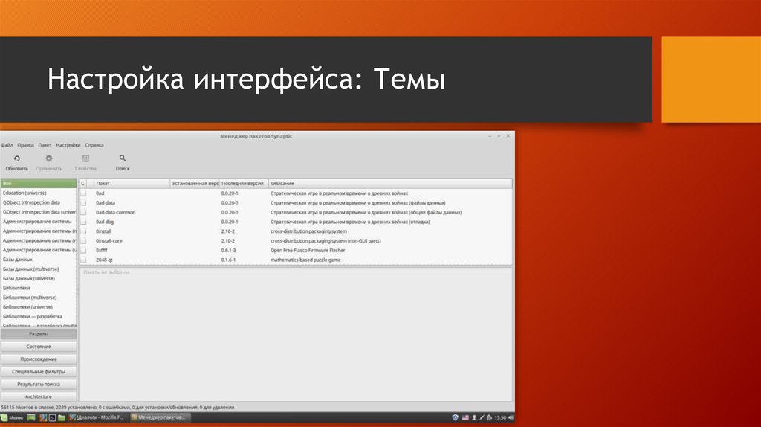Open the Пакет menu
761x427 pixels.
[x=45, y=145]
